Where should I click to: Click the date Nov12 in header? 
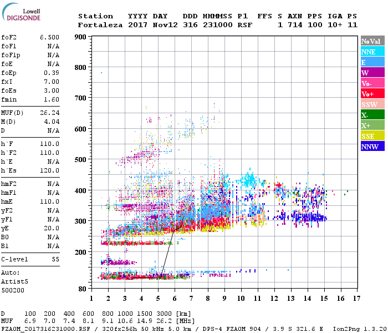tap(165, 25)
